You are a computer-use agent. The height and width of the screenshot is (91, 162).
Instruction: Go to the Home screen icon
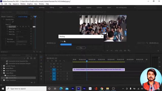[3, 8]
